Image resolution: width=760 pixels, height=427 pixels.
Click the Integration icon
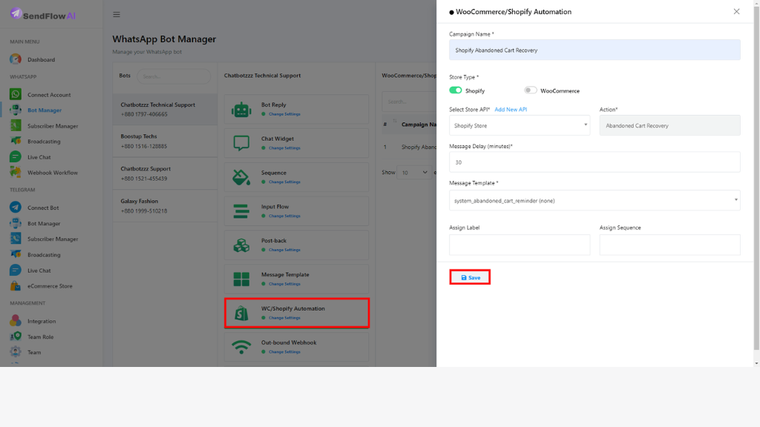pyautogui.click(x=16, y=320)
